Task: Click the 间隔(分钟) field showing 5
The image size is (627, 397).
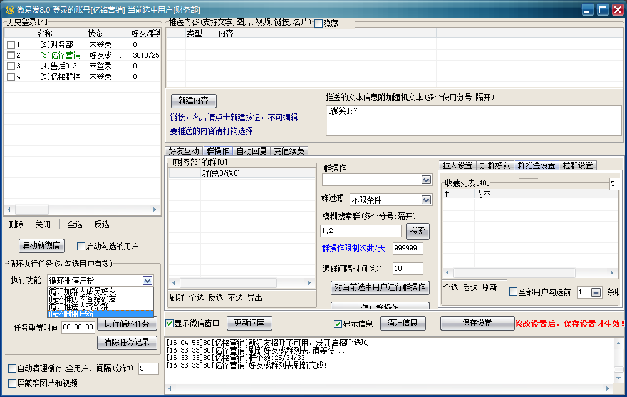Action: (x=148, y=369)
